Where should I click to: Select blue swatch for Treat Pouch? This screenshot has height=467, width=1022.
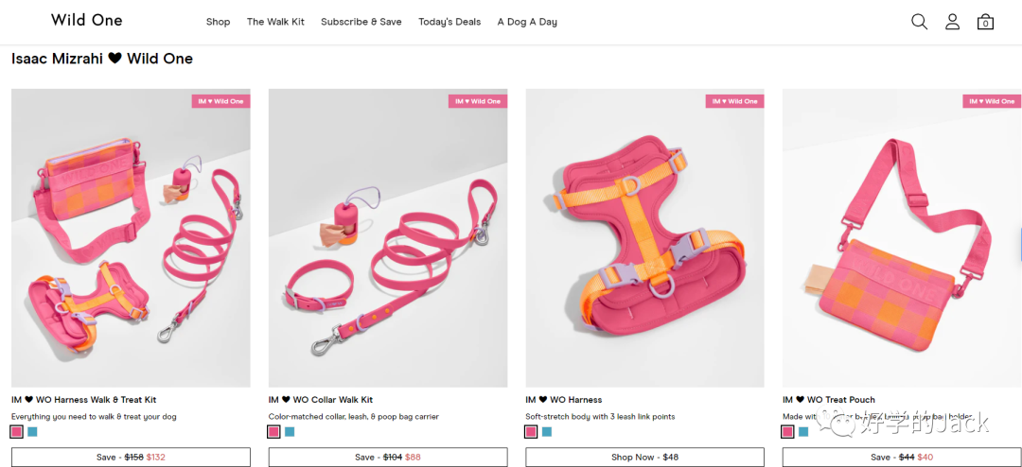803,432
